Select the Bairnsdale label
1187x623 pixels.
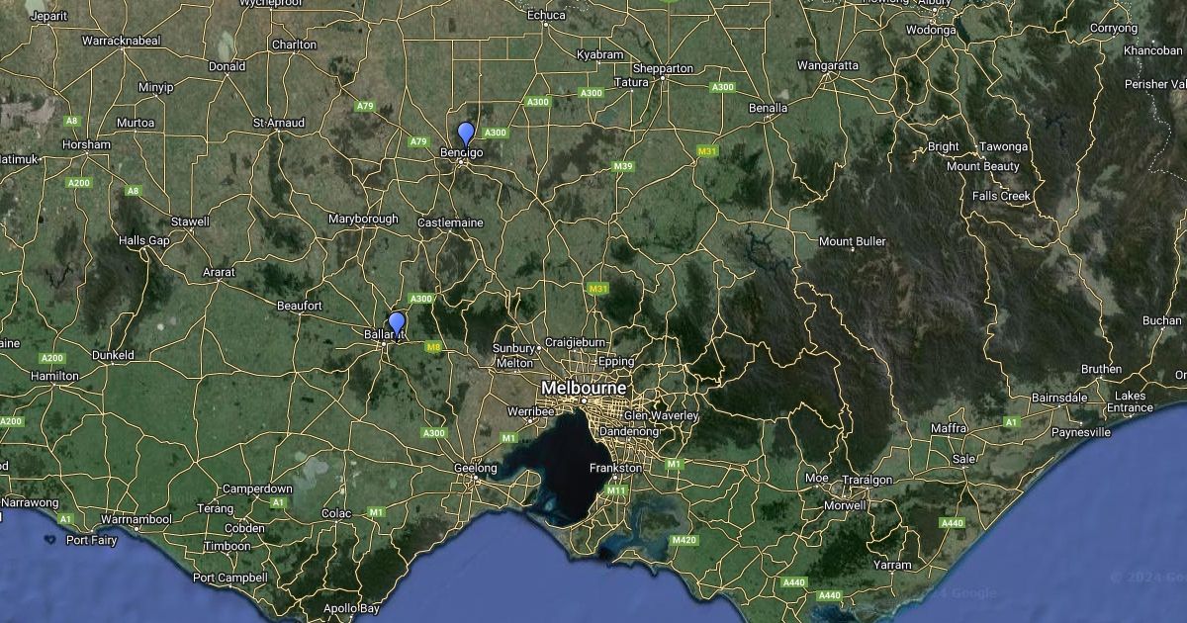(x=1059, y=398)
